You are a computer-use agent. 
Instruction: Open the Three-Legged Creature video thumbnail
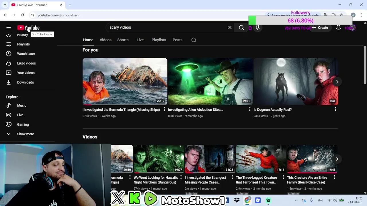tap(261, 159)
